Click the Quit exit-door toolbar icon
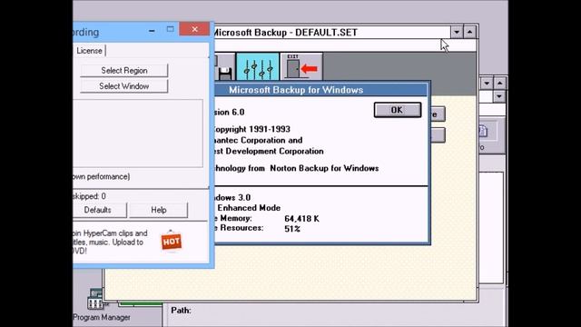581x327 pixels. point(301,66)
